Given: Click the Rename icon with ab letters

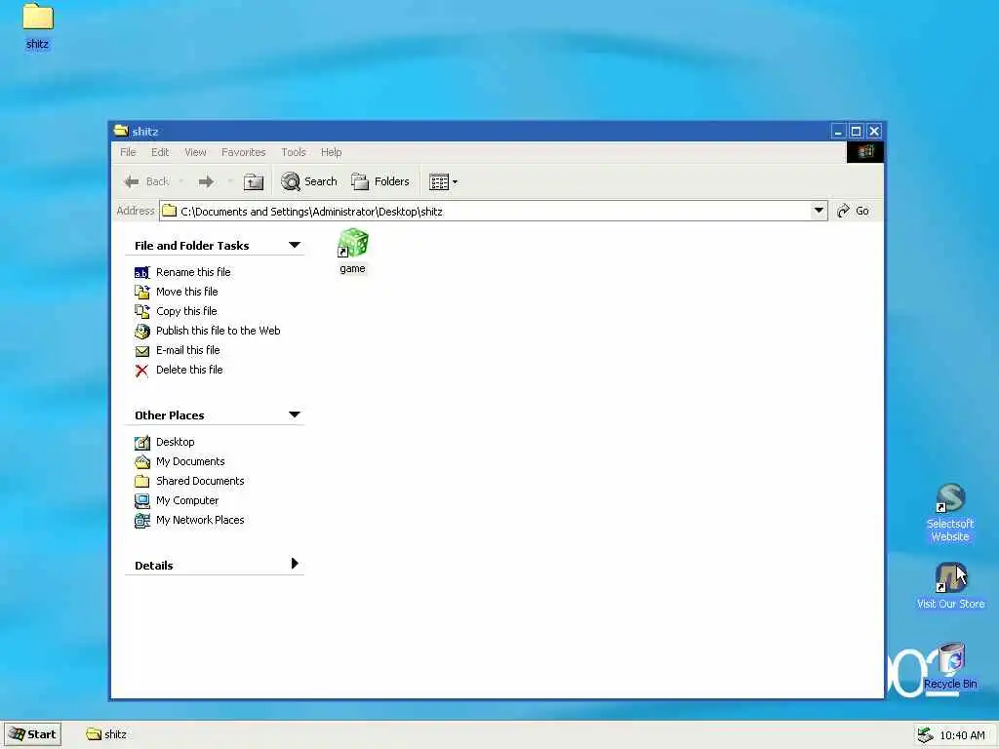Looking at the screenshot, I should (x=142, y=273).
